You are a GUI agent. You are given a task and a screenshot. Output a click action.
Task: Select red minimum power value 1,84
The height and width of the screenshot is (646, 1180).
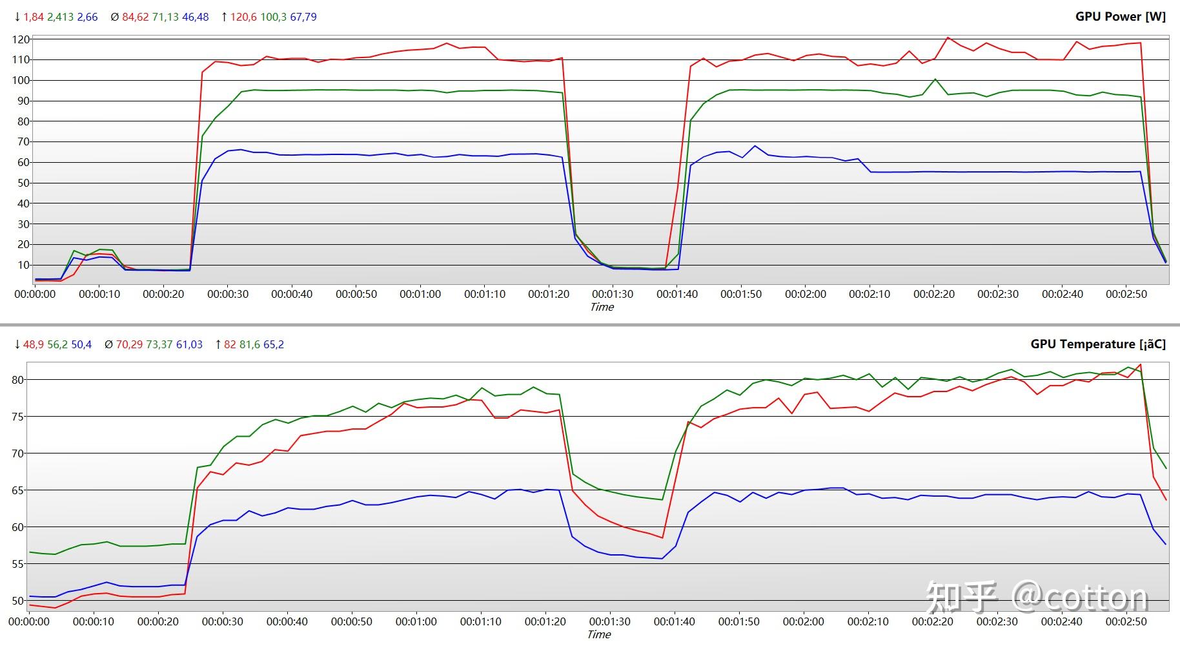[x=34, y=17]
